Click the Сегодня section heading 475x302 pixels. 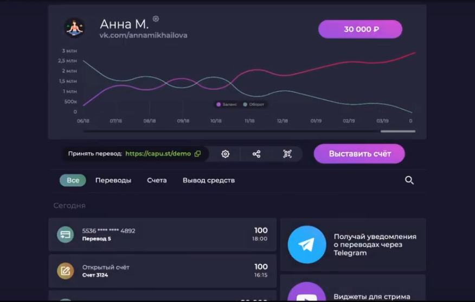69,206
